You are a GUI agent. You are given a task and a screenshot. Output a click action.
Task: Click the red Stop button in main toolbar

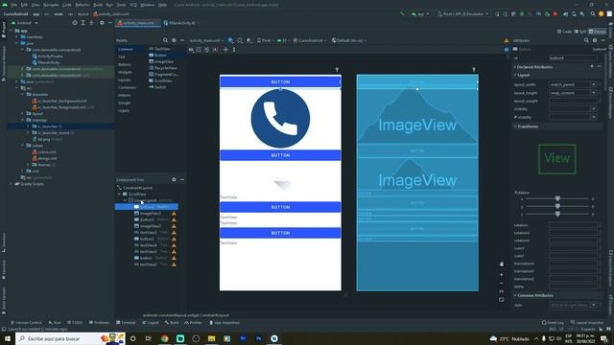555,13
